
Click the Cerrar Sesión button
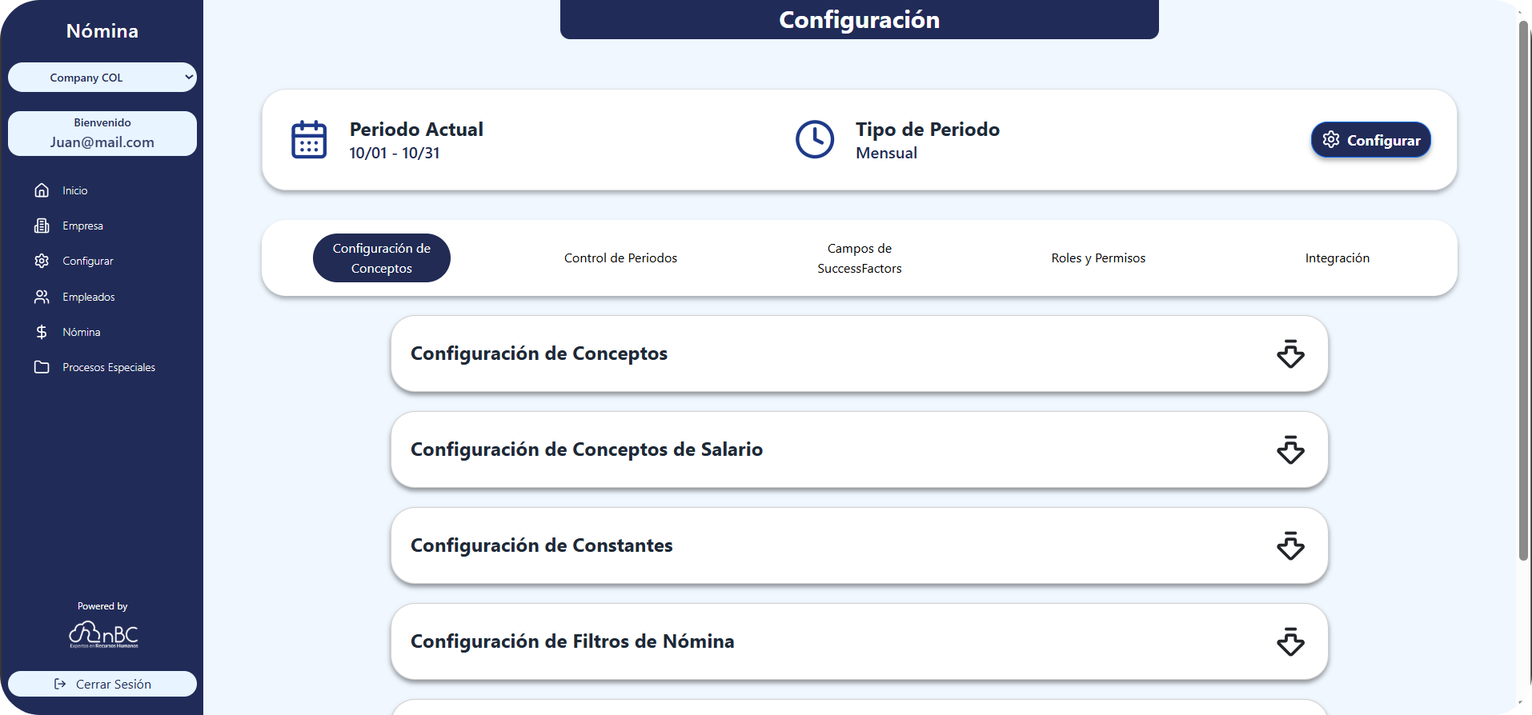tap(102, 684)
